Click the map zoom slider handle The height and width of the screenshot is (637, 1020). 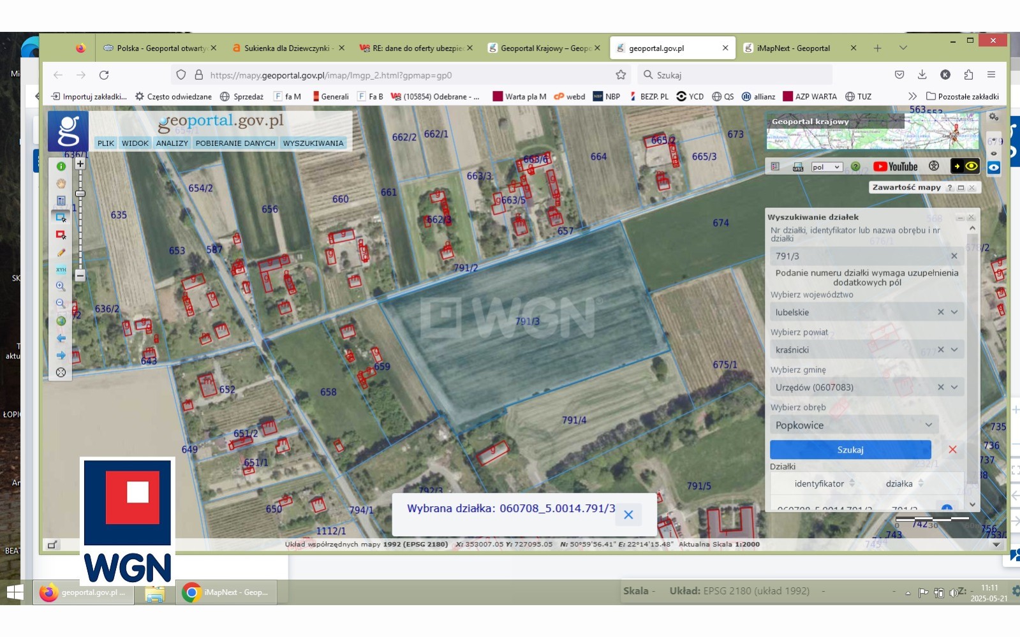tap(80, 193)
